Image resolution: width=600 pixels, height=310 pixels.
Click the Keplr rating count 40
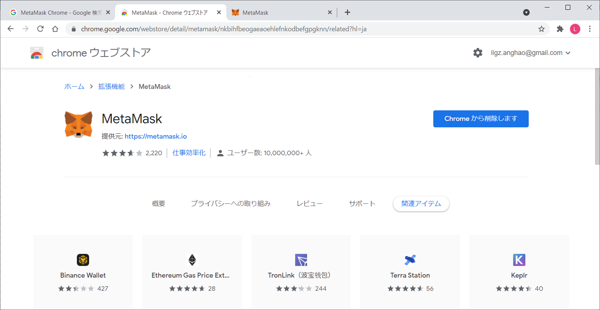click(x=539, y=289)
